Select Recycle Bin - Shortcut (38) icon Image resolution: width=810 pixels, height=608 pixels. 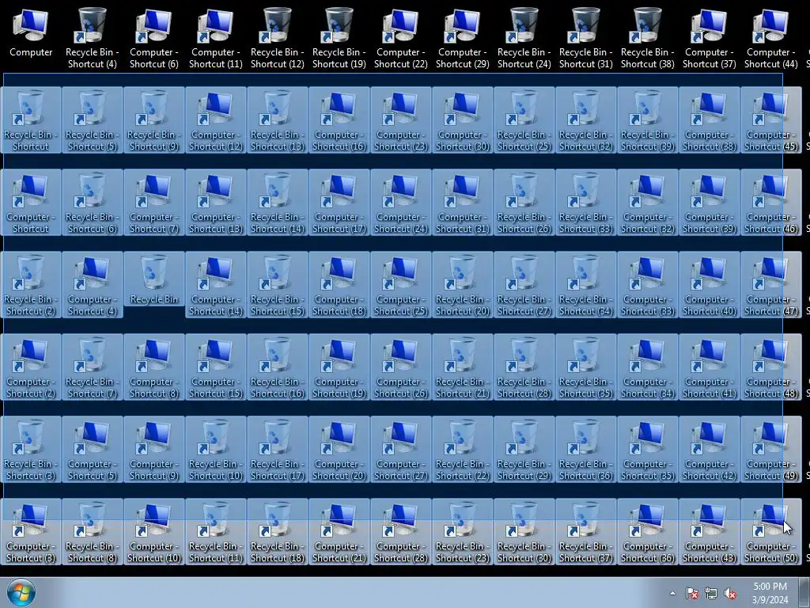(648, 37)
